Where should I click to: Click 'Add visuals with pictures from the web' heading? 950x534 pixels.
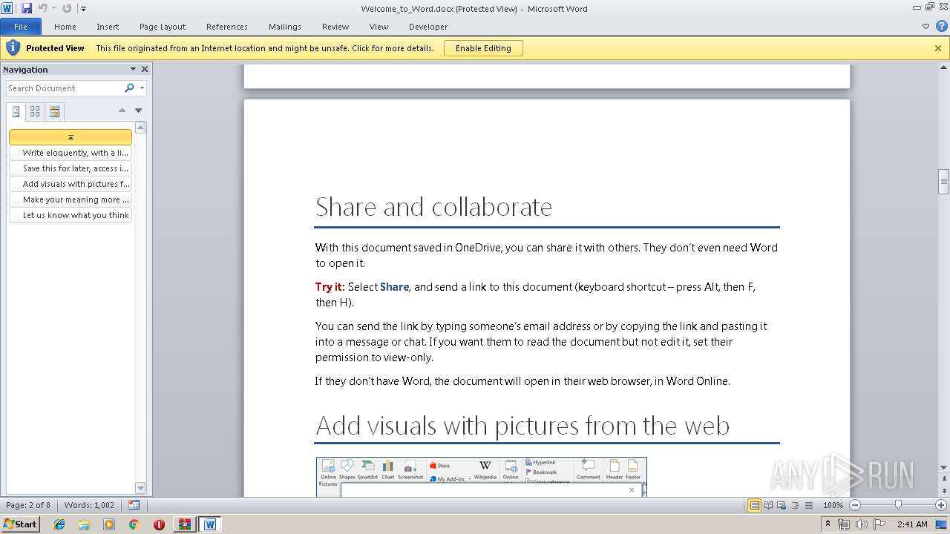(522, 426)
